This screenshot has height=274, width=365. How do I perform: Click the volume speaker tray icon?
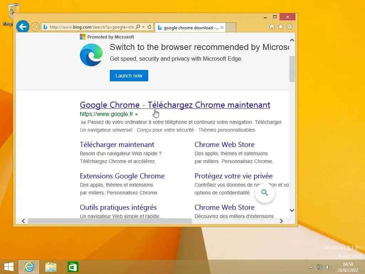[328, 267]
